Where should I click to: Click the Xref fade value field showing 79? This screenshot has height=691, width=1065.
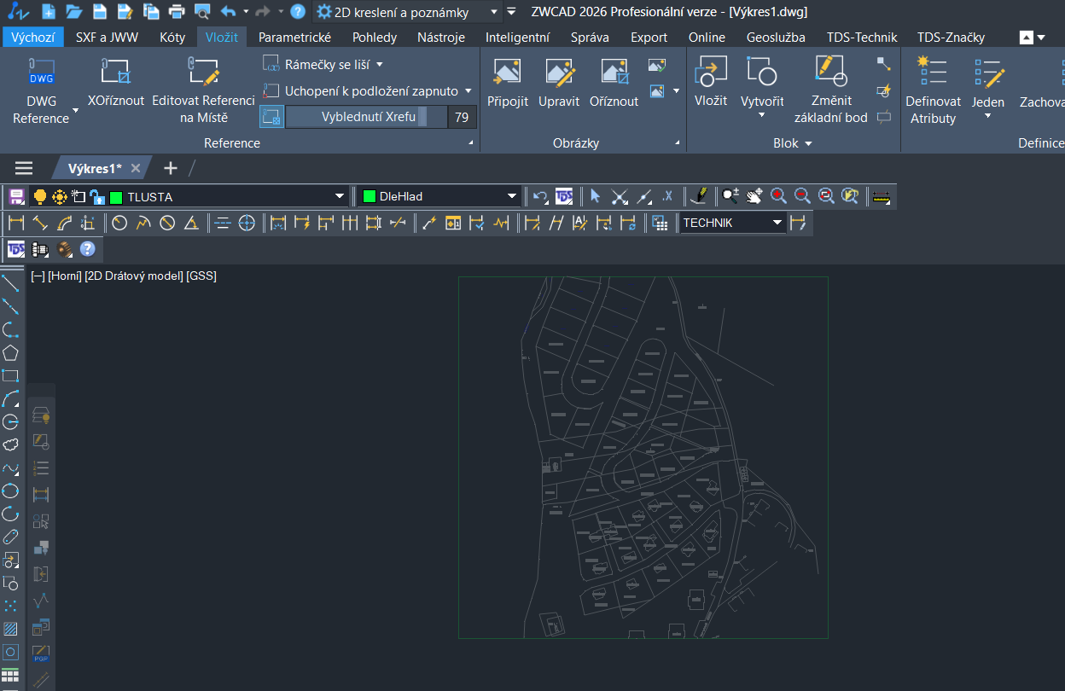pyautogui.click(x=462, y=117)
